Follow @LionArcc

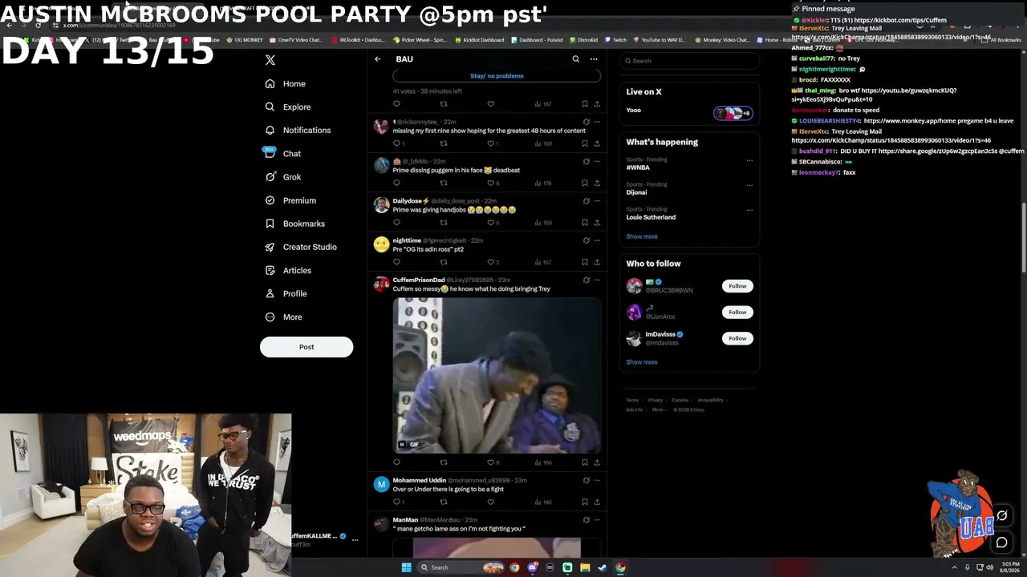pos(737,312)
